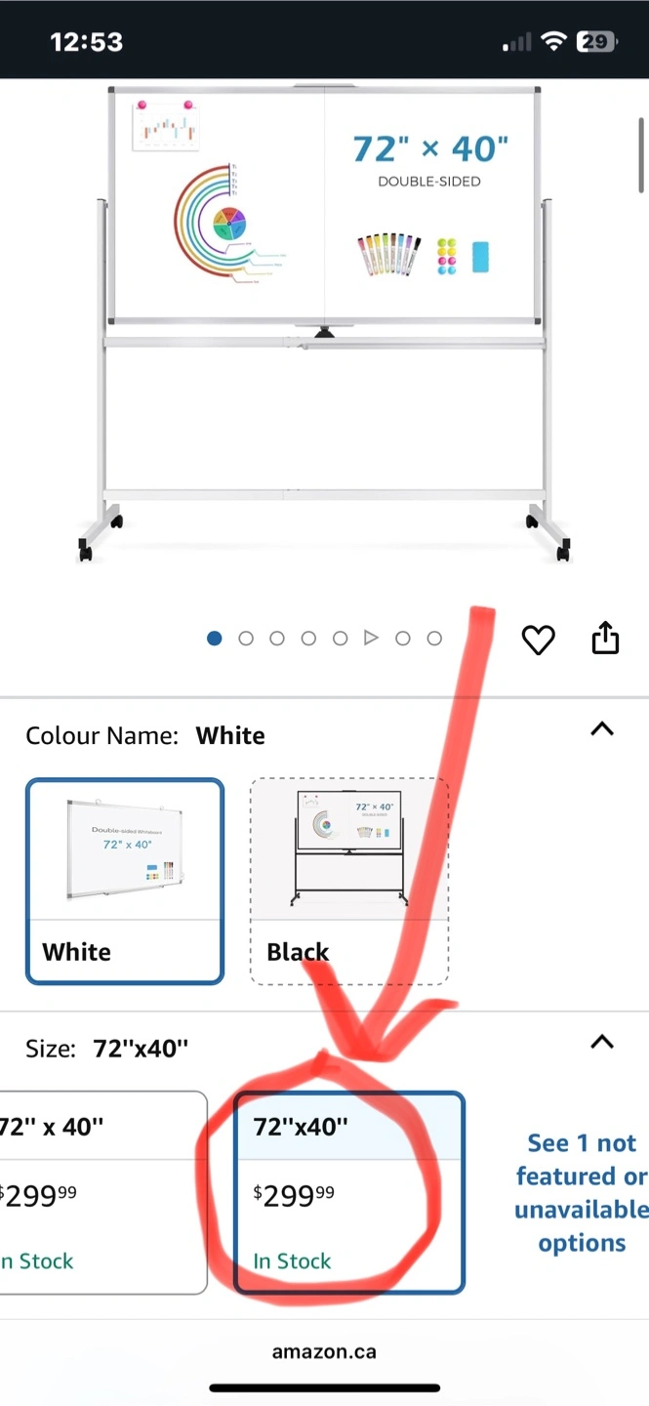Viewport: 649px width, 1406px height.
Task: Tap the Wi-Fi status icon
Action: (x=554, y=41)
